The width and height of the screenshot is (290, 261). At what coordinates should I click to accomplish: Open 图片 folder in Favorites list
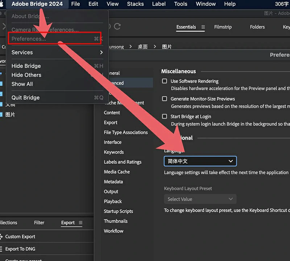point(10,114)
